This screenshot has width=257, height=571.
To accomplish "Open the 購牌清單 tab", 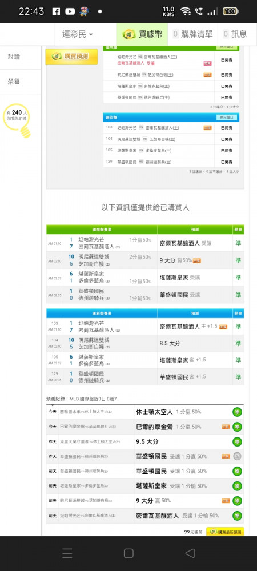I will click(192, 34).
